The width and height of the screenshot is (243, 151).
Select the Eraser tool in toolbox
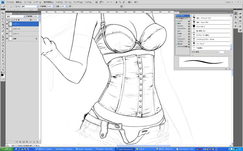[x=3, y=43]
